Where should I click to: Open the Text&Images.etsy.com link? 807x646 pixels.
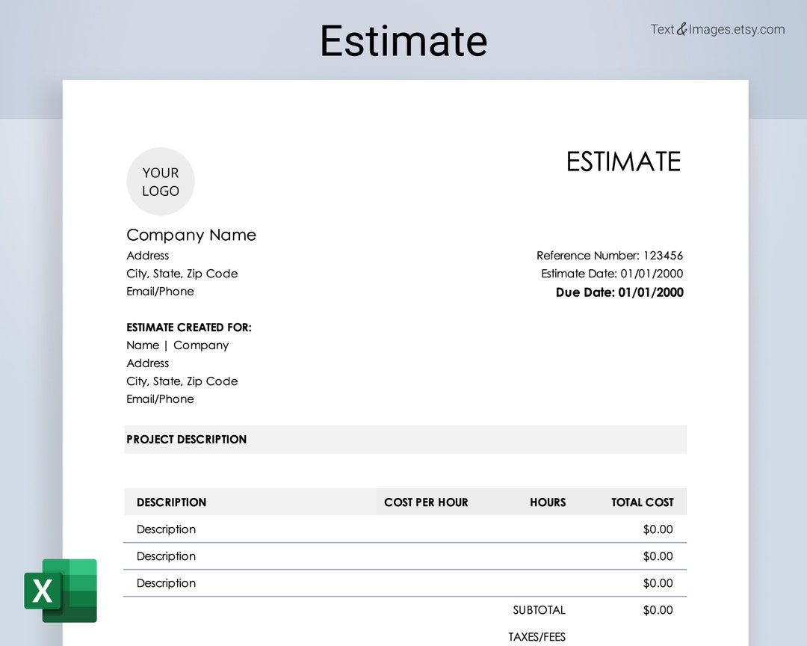(x=719, y=28)
